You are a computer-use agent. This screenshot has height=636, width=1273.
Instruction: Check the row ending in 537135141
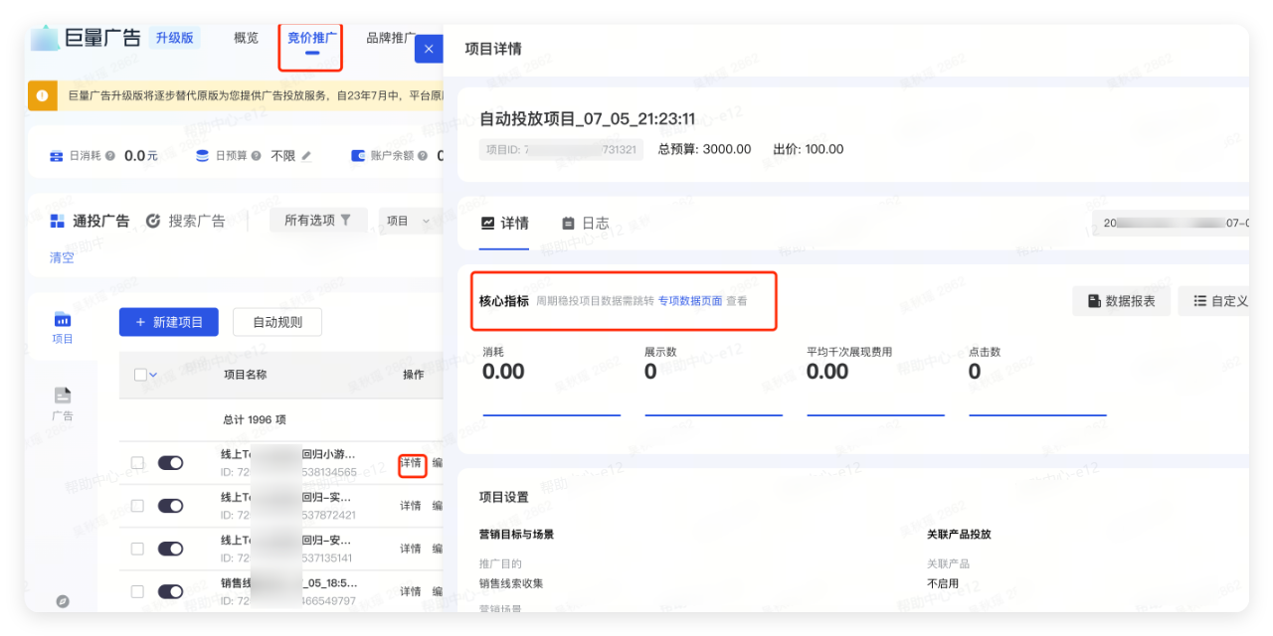(x=138, y=549)
